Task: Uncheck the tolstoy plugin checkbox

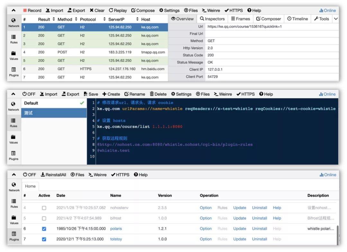Action: pyautogui.click(x=44, y=239)
